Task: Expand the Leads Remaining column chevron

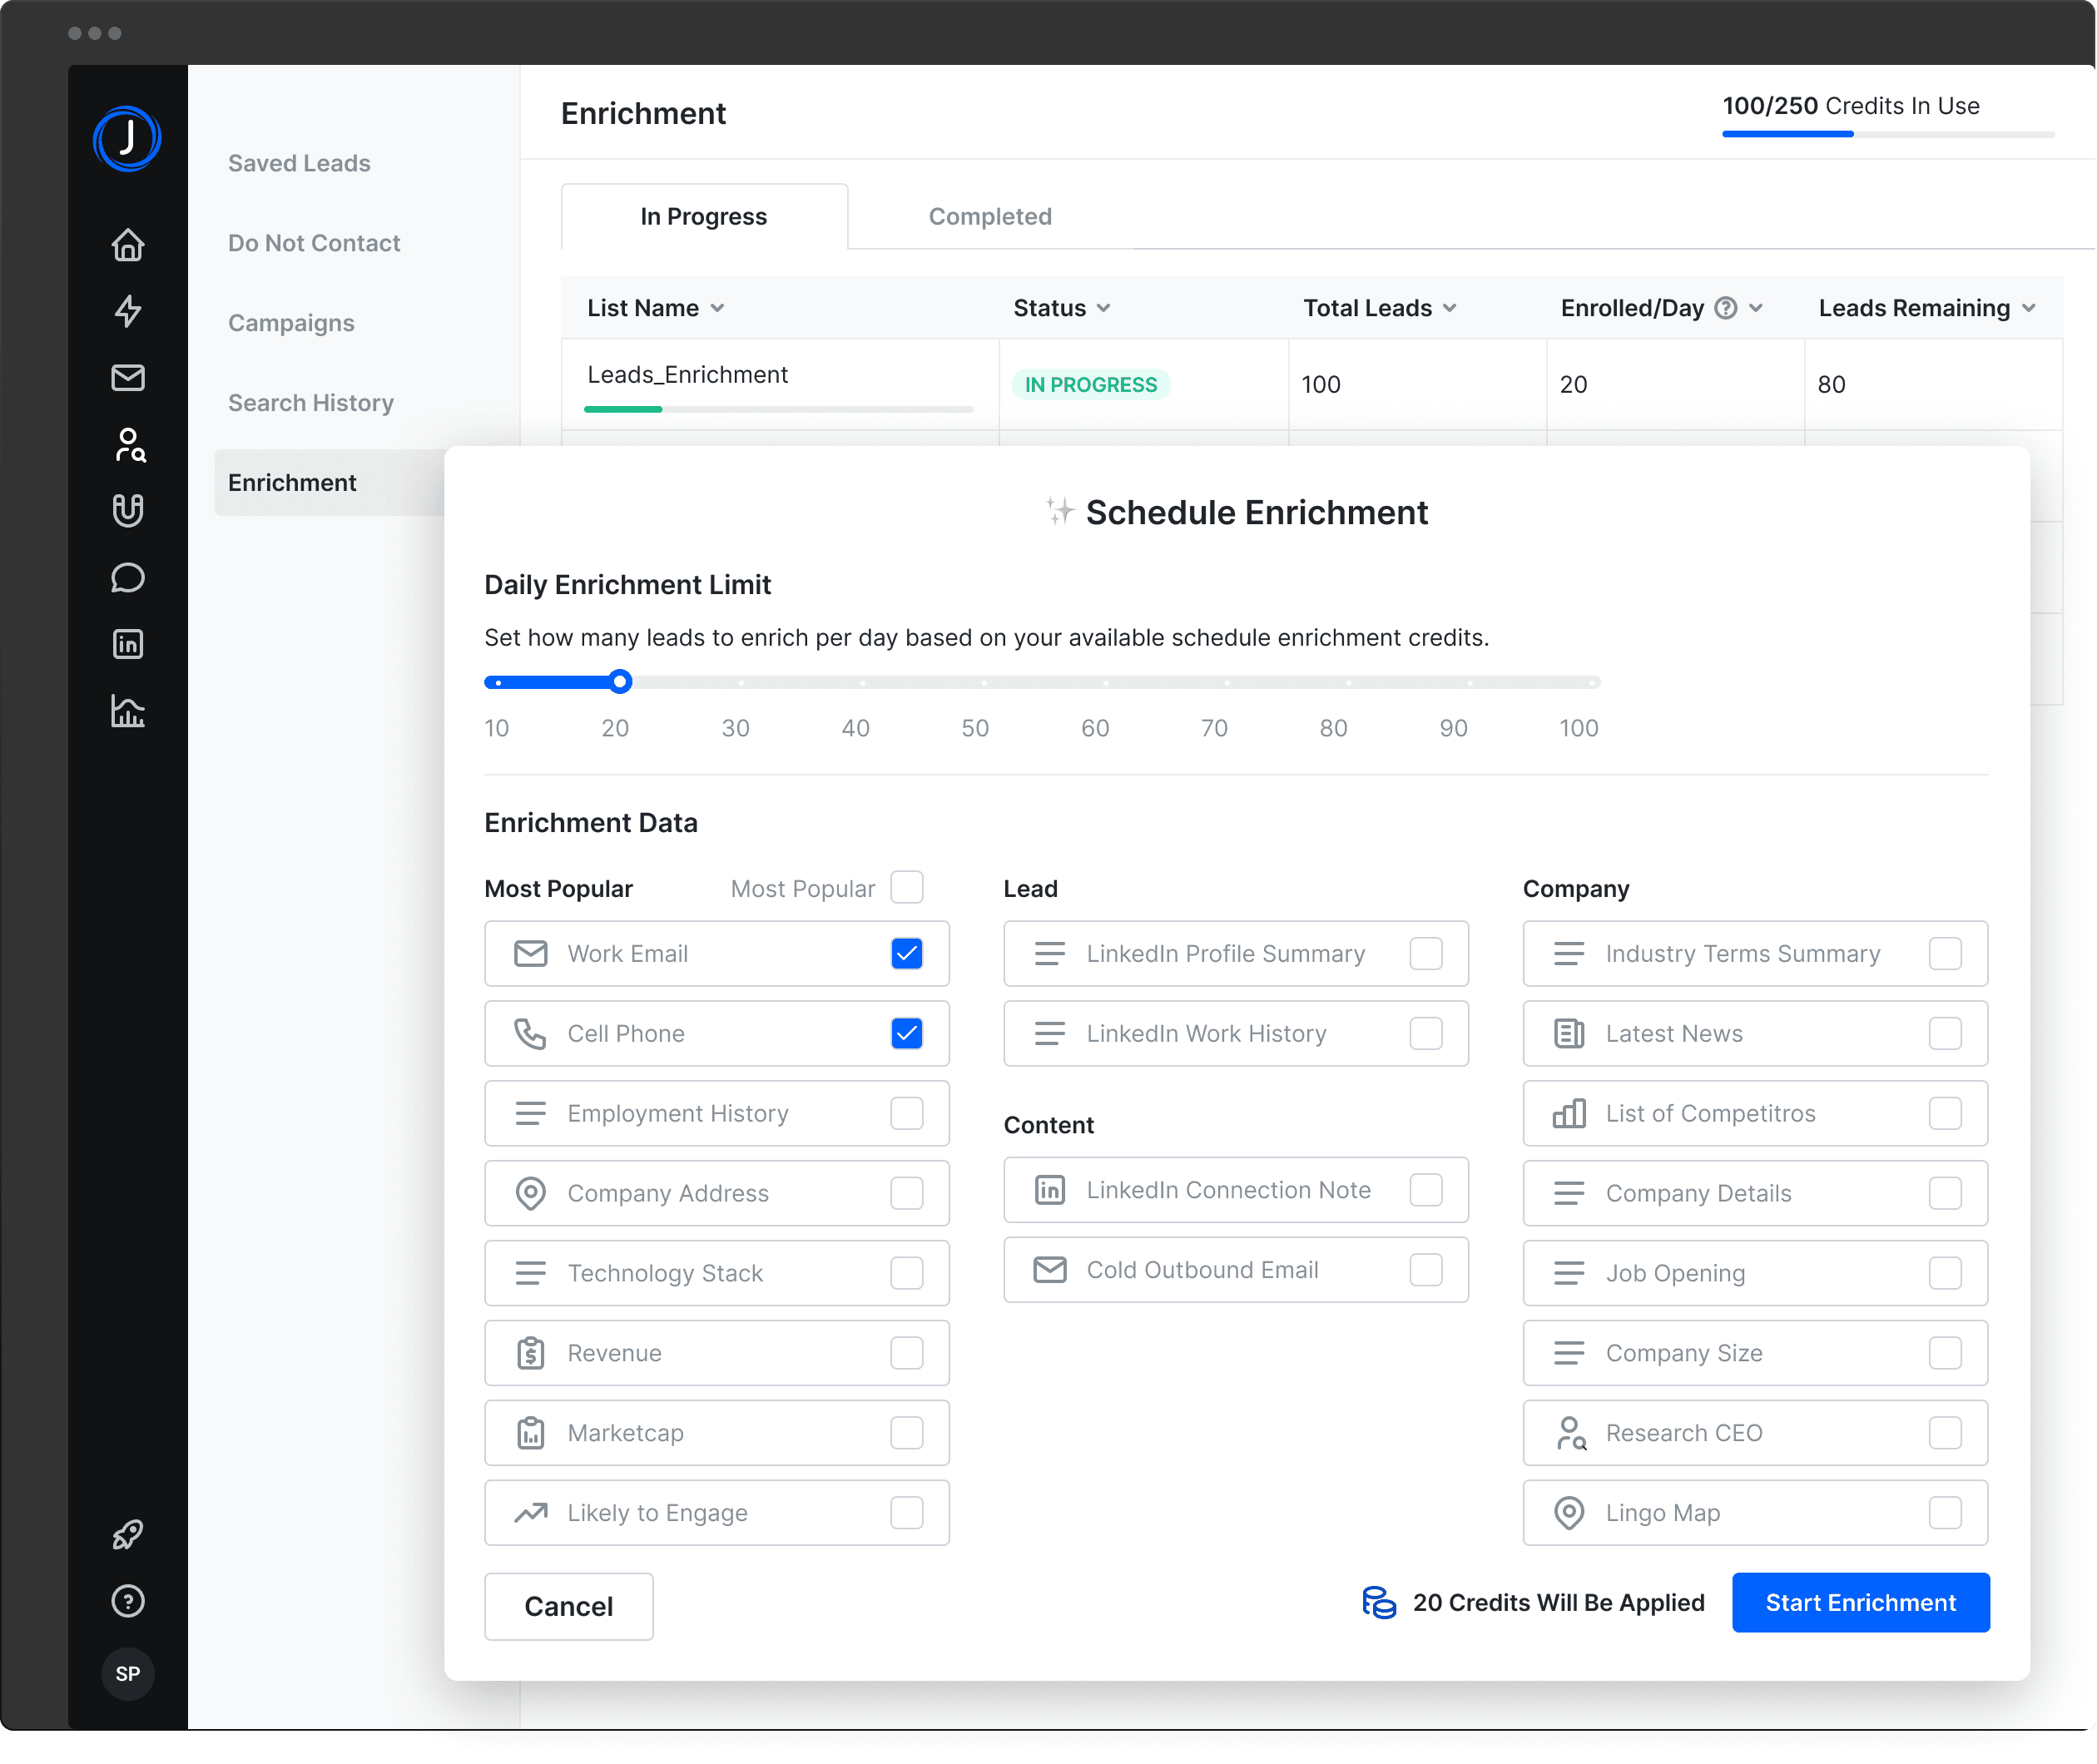Action: [2028, 308]
